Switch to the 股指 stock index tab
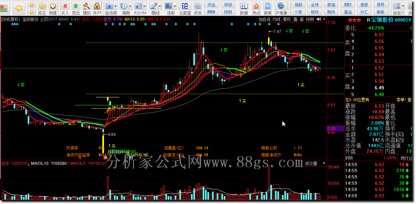 [331, 5]
